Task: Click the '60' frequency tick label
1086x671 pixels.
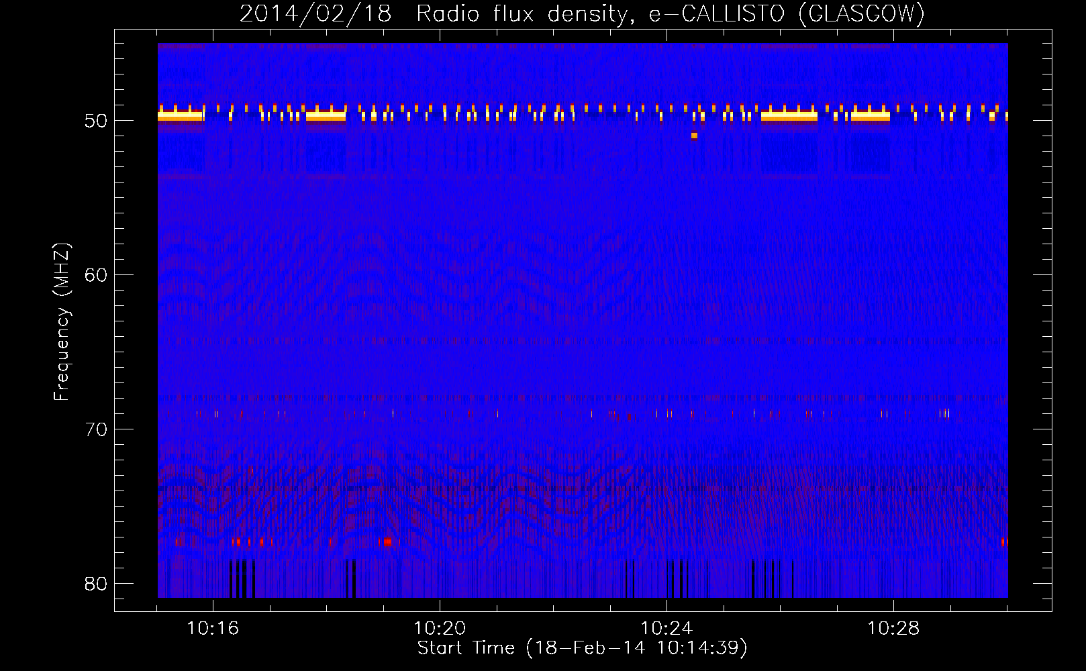Action: point(96,275)
